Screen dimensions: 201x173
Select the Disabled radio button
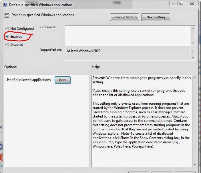[7, 45]
